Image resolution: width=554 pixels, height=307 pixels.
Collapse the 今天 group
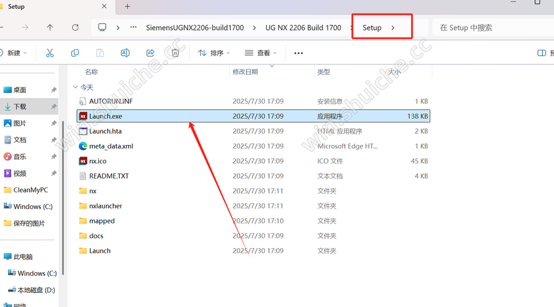click(x=75, y=87)
